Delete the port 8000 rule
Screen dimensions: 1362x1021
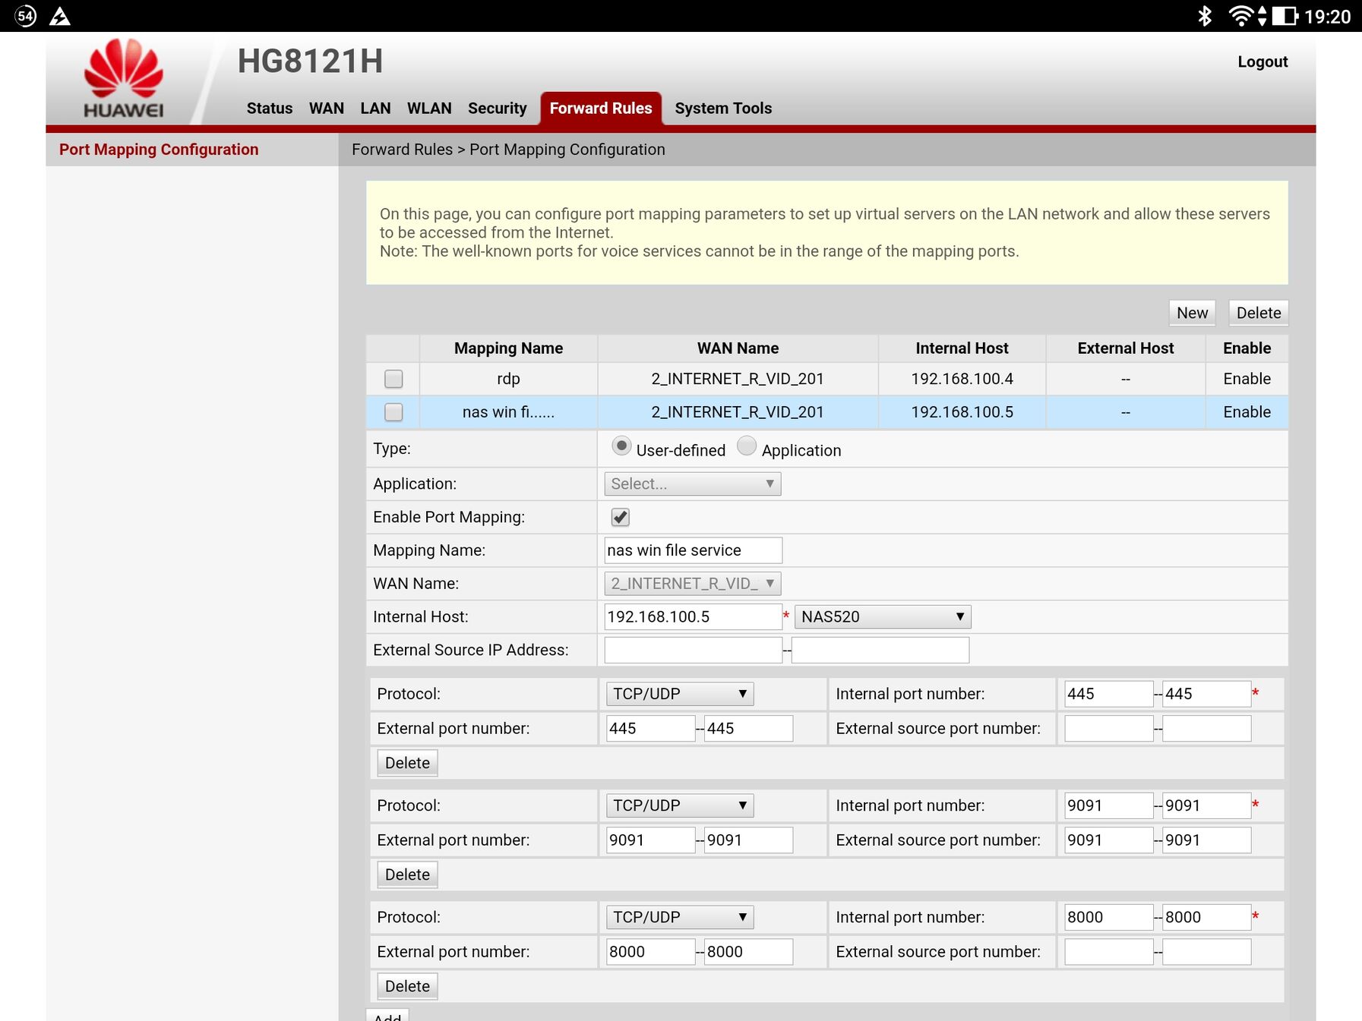point(407,986)
